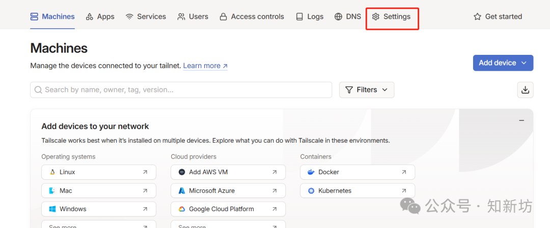Click the Linux penguin icon
The width and height of the screenshot is (550, 228).
click(52, 172)
